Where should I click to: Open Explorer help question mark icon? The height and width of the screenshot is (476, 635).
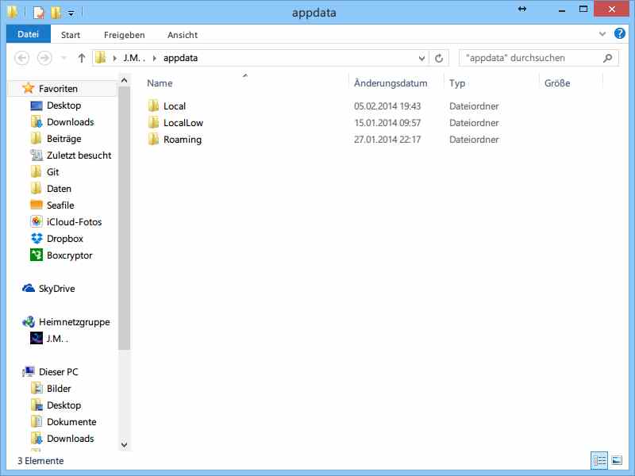pyautogui.click(x=620, y=33)
